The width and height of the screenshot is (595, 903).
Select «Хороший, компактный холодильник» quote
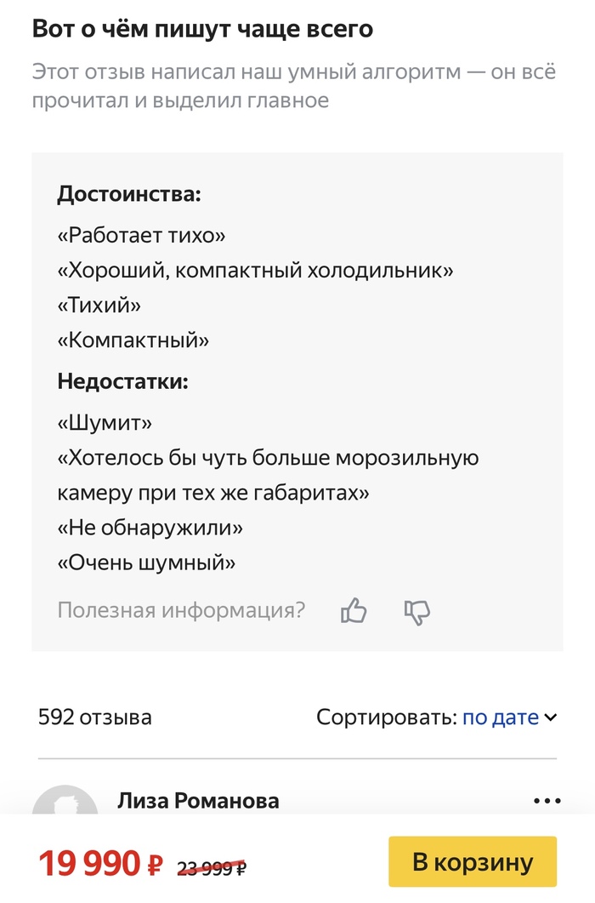coord(255,271)
